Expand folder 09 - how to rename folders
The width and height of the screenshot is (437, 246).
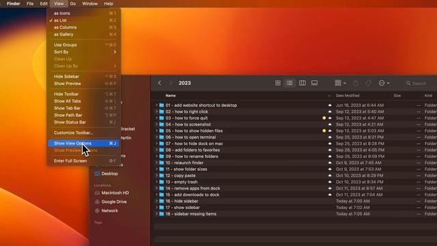click(x=156, y=156)
